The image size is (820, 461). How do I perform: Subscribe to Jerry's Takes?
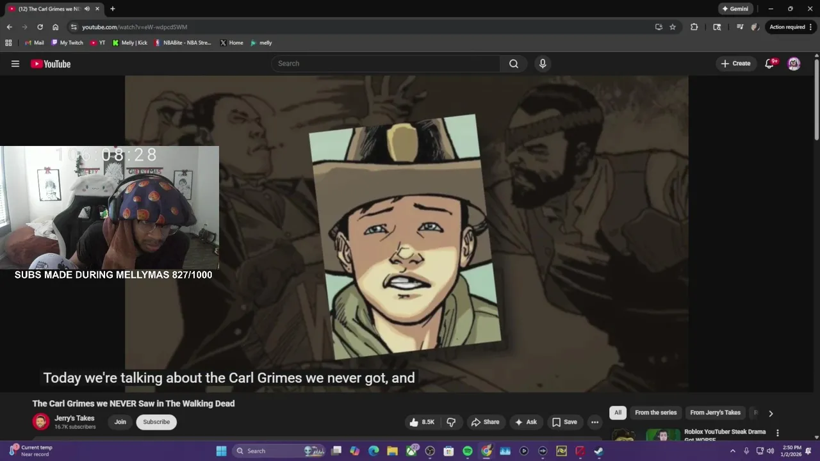point(156,422)
